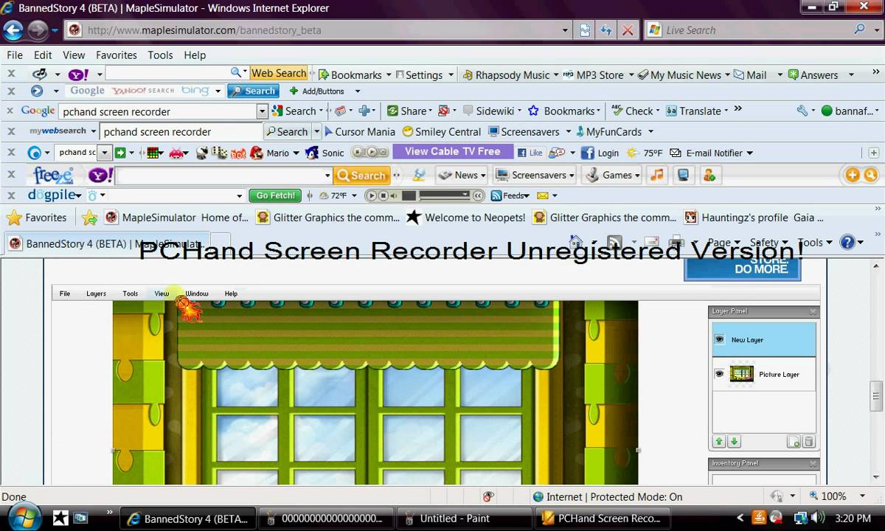Open BannedStory File menu
The image size is (885, 531).
(65, 294)
